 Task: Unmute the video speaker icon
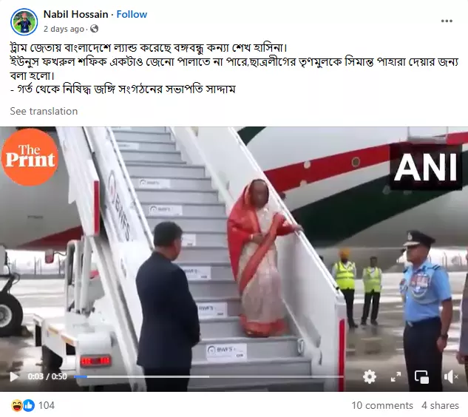[450, 376]
